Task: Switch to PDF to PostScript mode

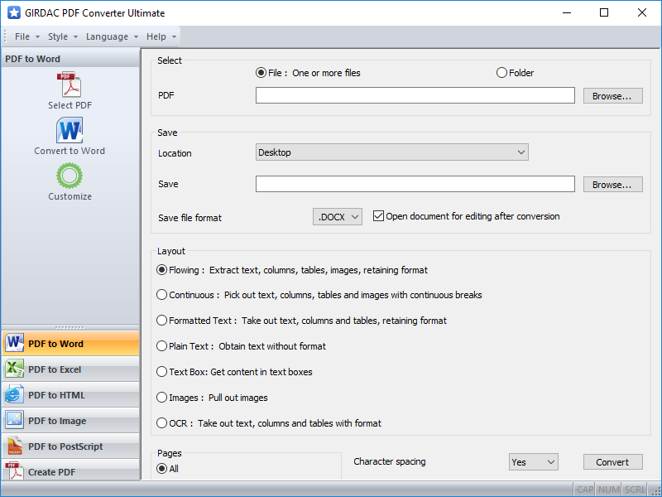Action: click(x=70, y=446)
